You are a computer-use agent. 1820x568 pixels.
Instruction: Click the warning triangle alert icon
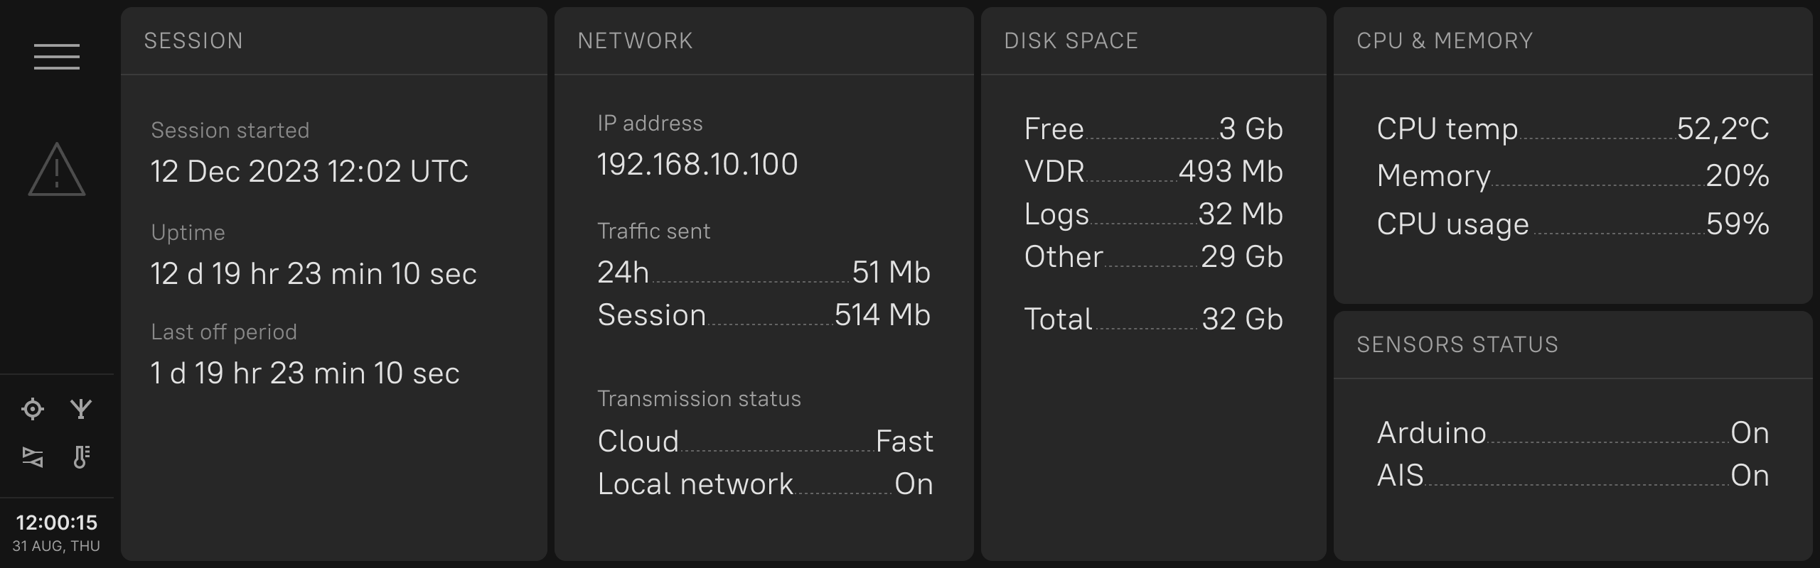click(x=57, y=170)
